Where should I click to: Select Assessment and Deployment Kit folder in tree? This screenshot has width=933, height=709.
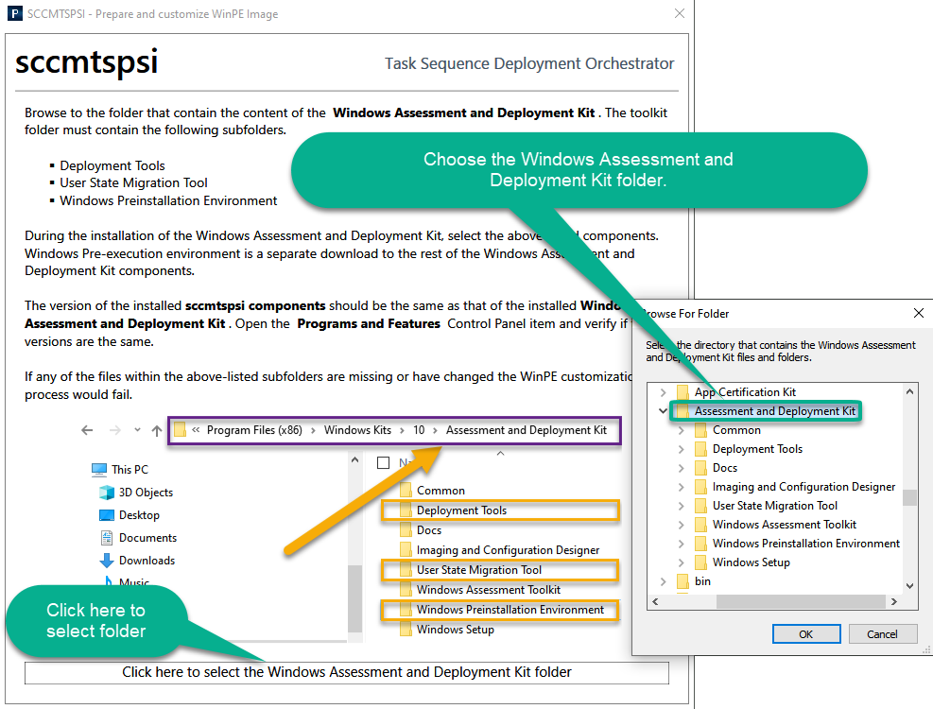coord(774,411)
